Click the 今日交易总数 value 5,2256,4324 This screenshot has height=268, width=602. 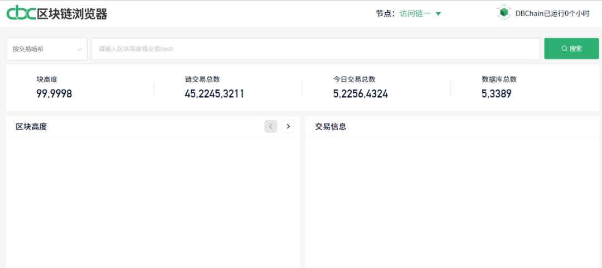[361, 94]
